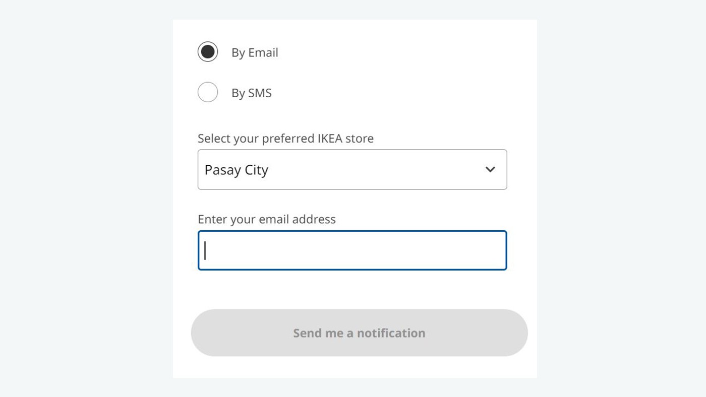Click the Pasay City selected value
The width and height of the screenshot is (706, 397).
pos(237,170)
